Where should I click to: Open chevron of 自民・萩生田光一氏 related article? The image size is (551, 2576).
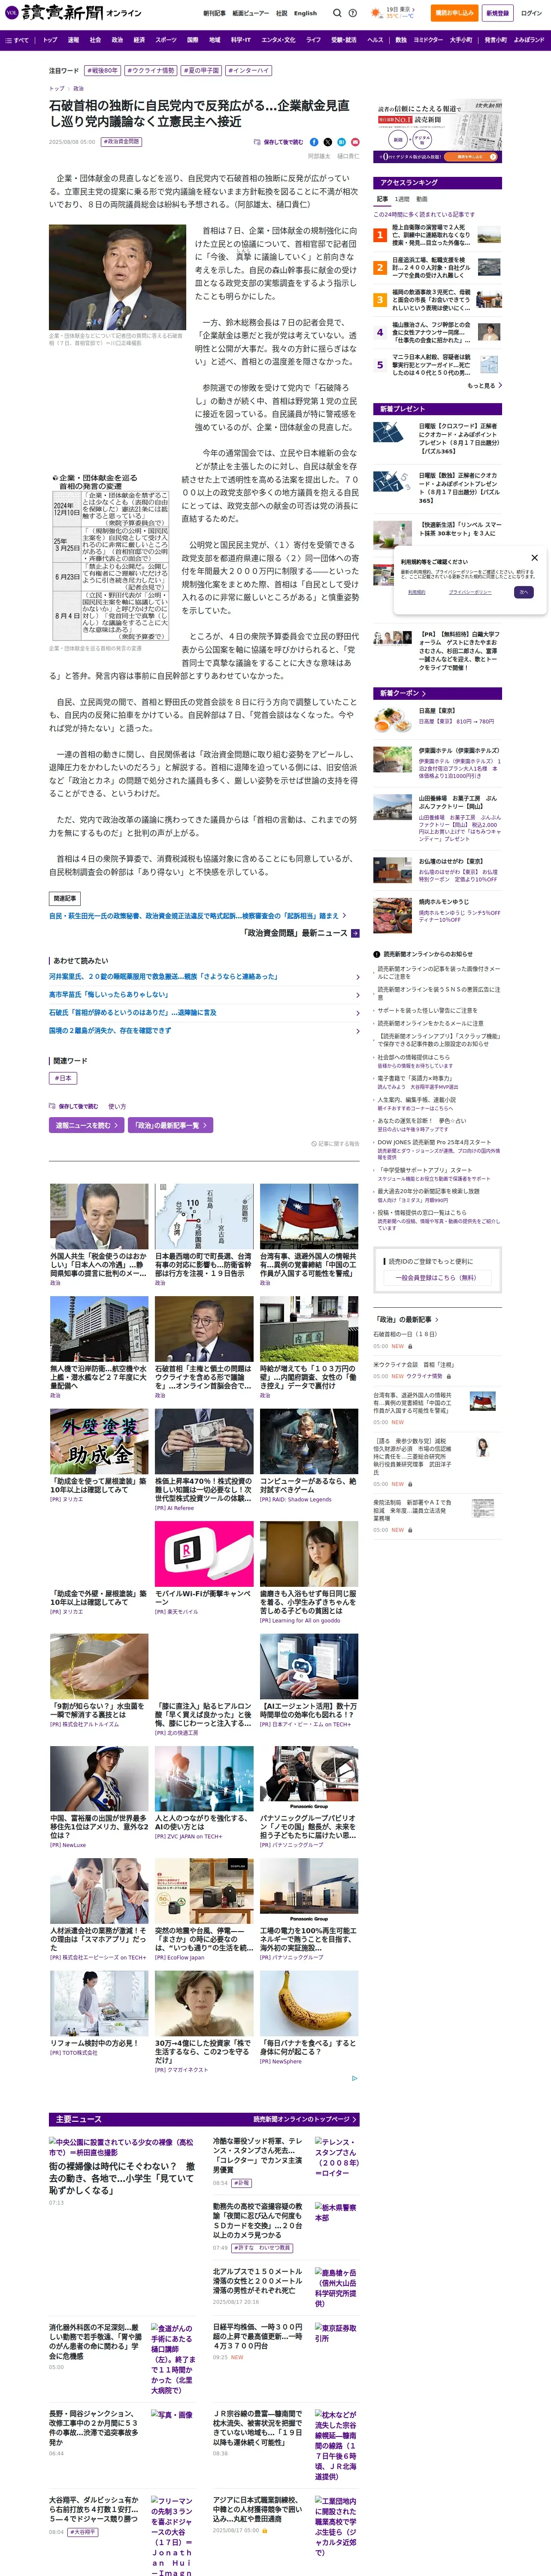345,915
